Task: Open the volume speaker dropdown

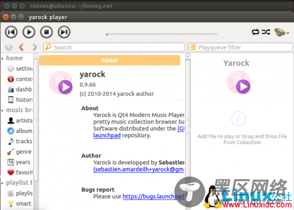Action: 281,32
